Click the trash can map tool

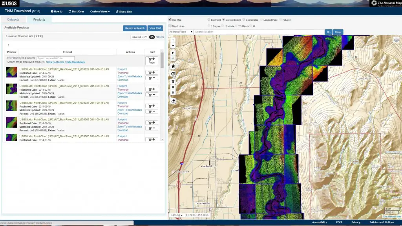173,81
